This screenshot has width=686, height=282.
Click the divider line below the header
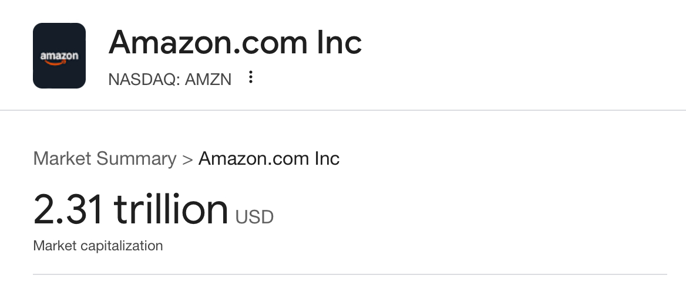[x=343, y=110]
